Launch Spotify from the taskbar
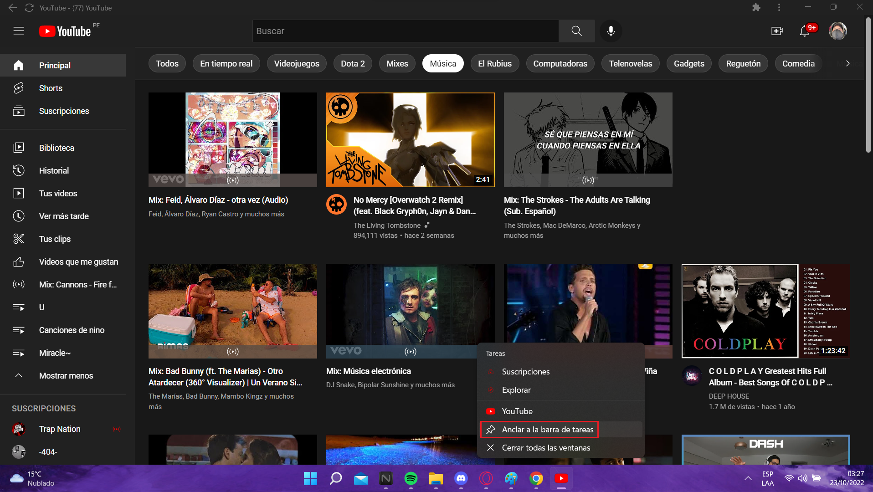 click(x=411, y=478)
